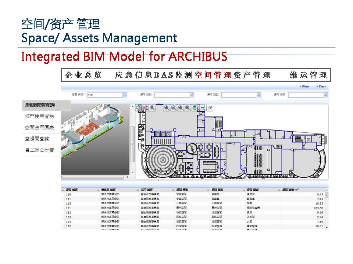Click room code 110 in the table
353x264 pixels.
pyautogui.click(x=68, y=194)
